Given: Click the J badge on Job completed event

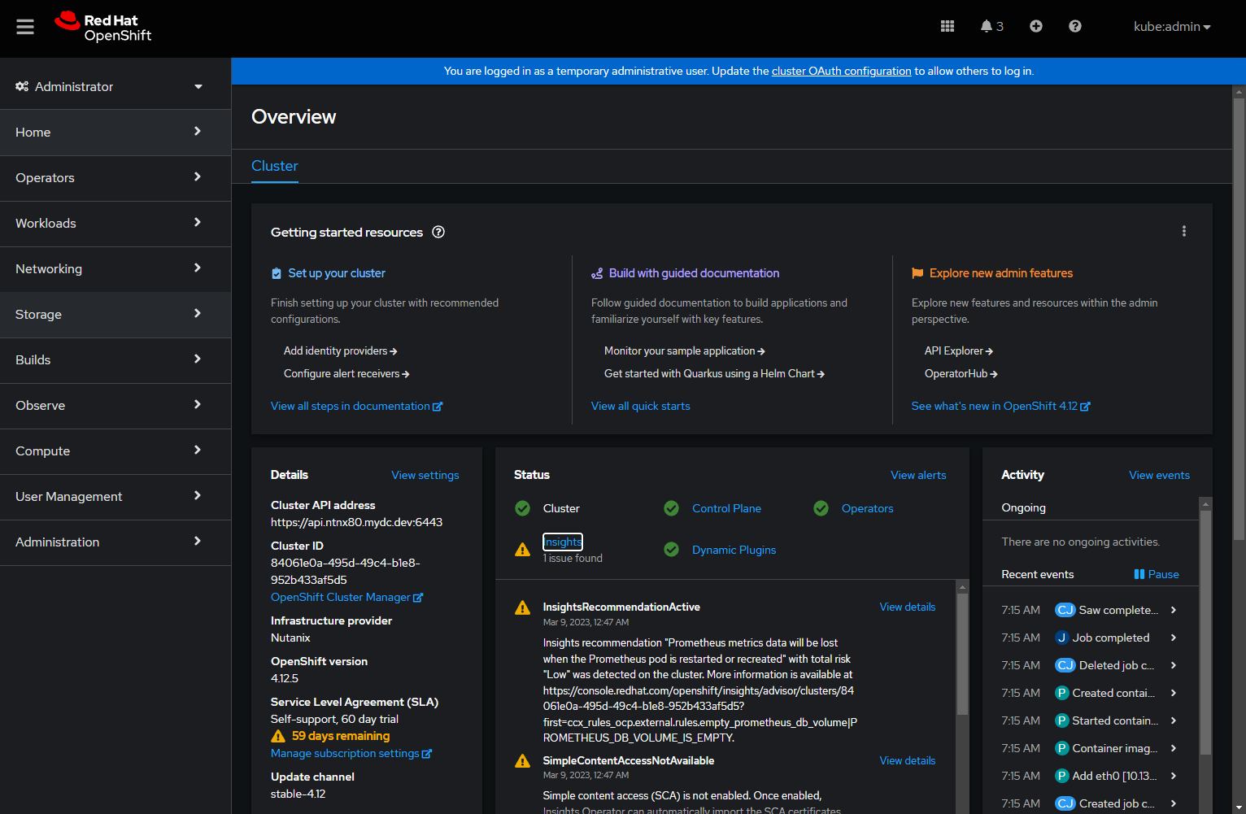Looking at the screenshot, I should click(x=1061, y=638).
